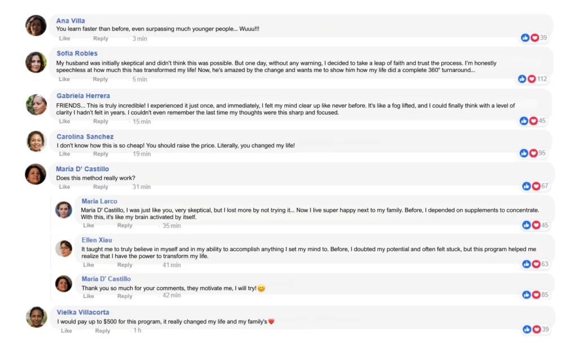Image resolution: width=578 pixels, height=347 pixels.
Task: Click the 31 min timestamp on Maria's comment
Action: pyautogui.click(x=142, y=186)
